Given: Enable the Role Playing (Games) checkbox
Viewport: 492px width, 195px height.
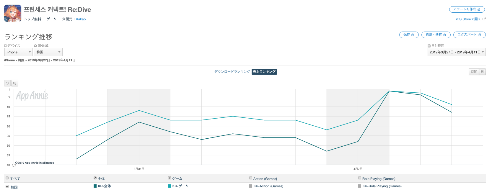Looking at the screenshot, I should point(360,178).
